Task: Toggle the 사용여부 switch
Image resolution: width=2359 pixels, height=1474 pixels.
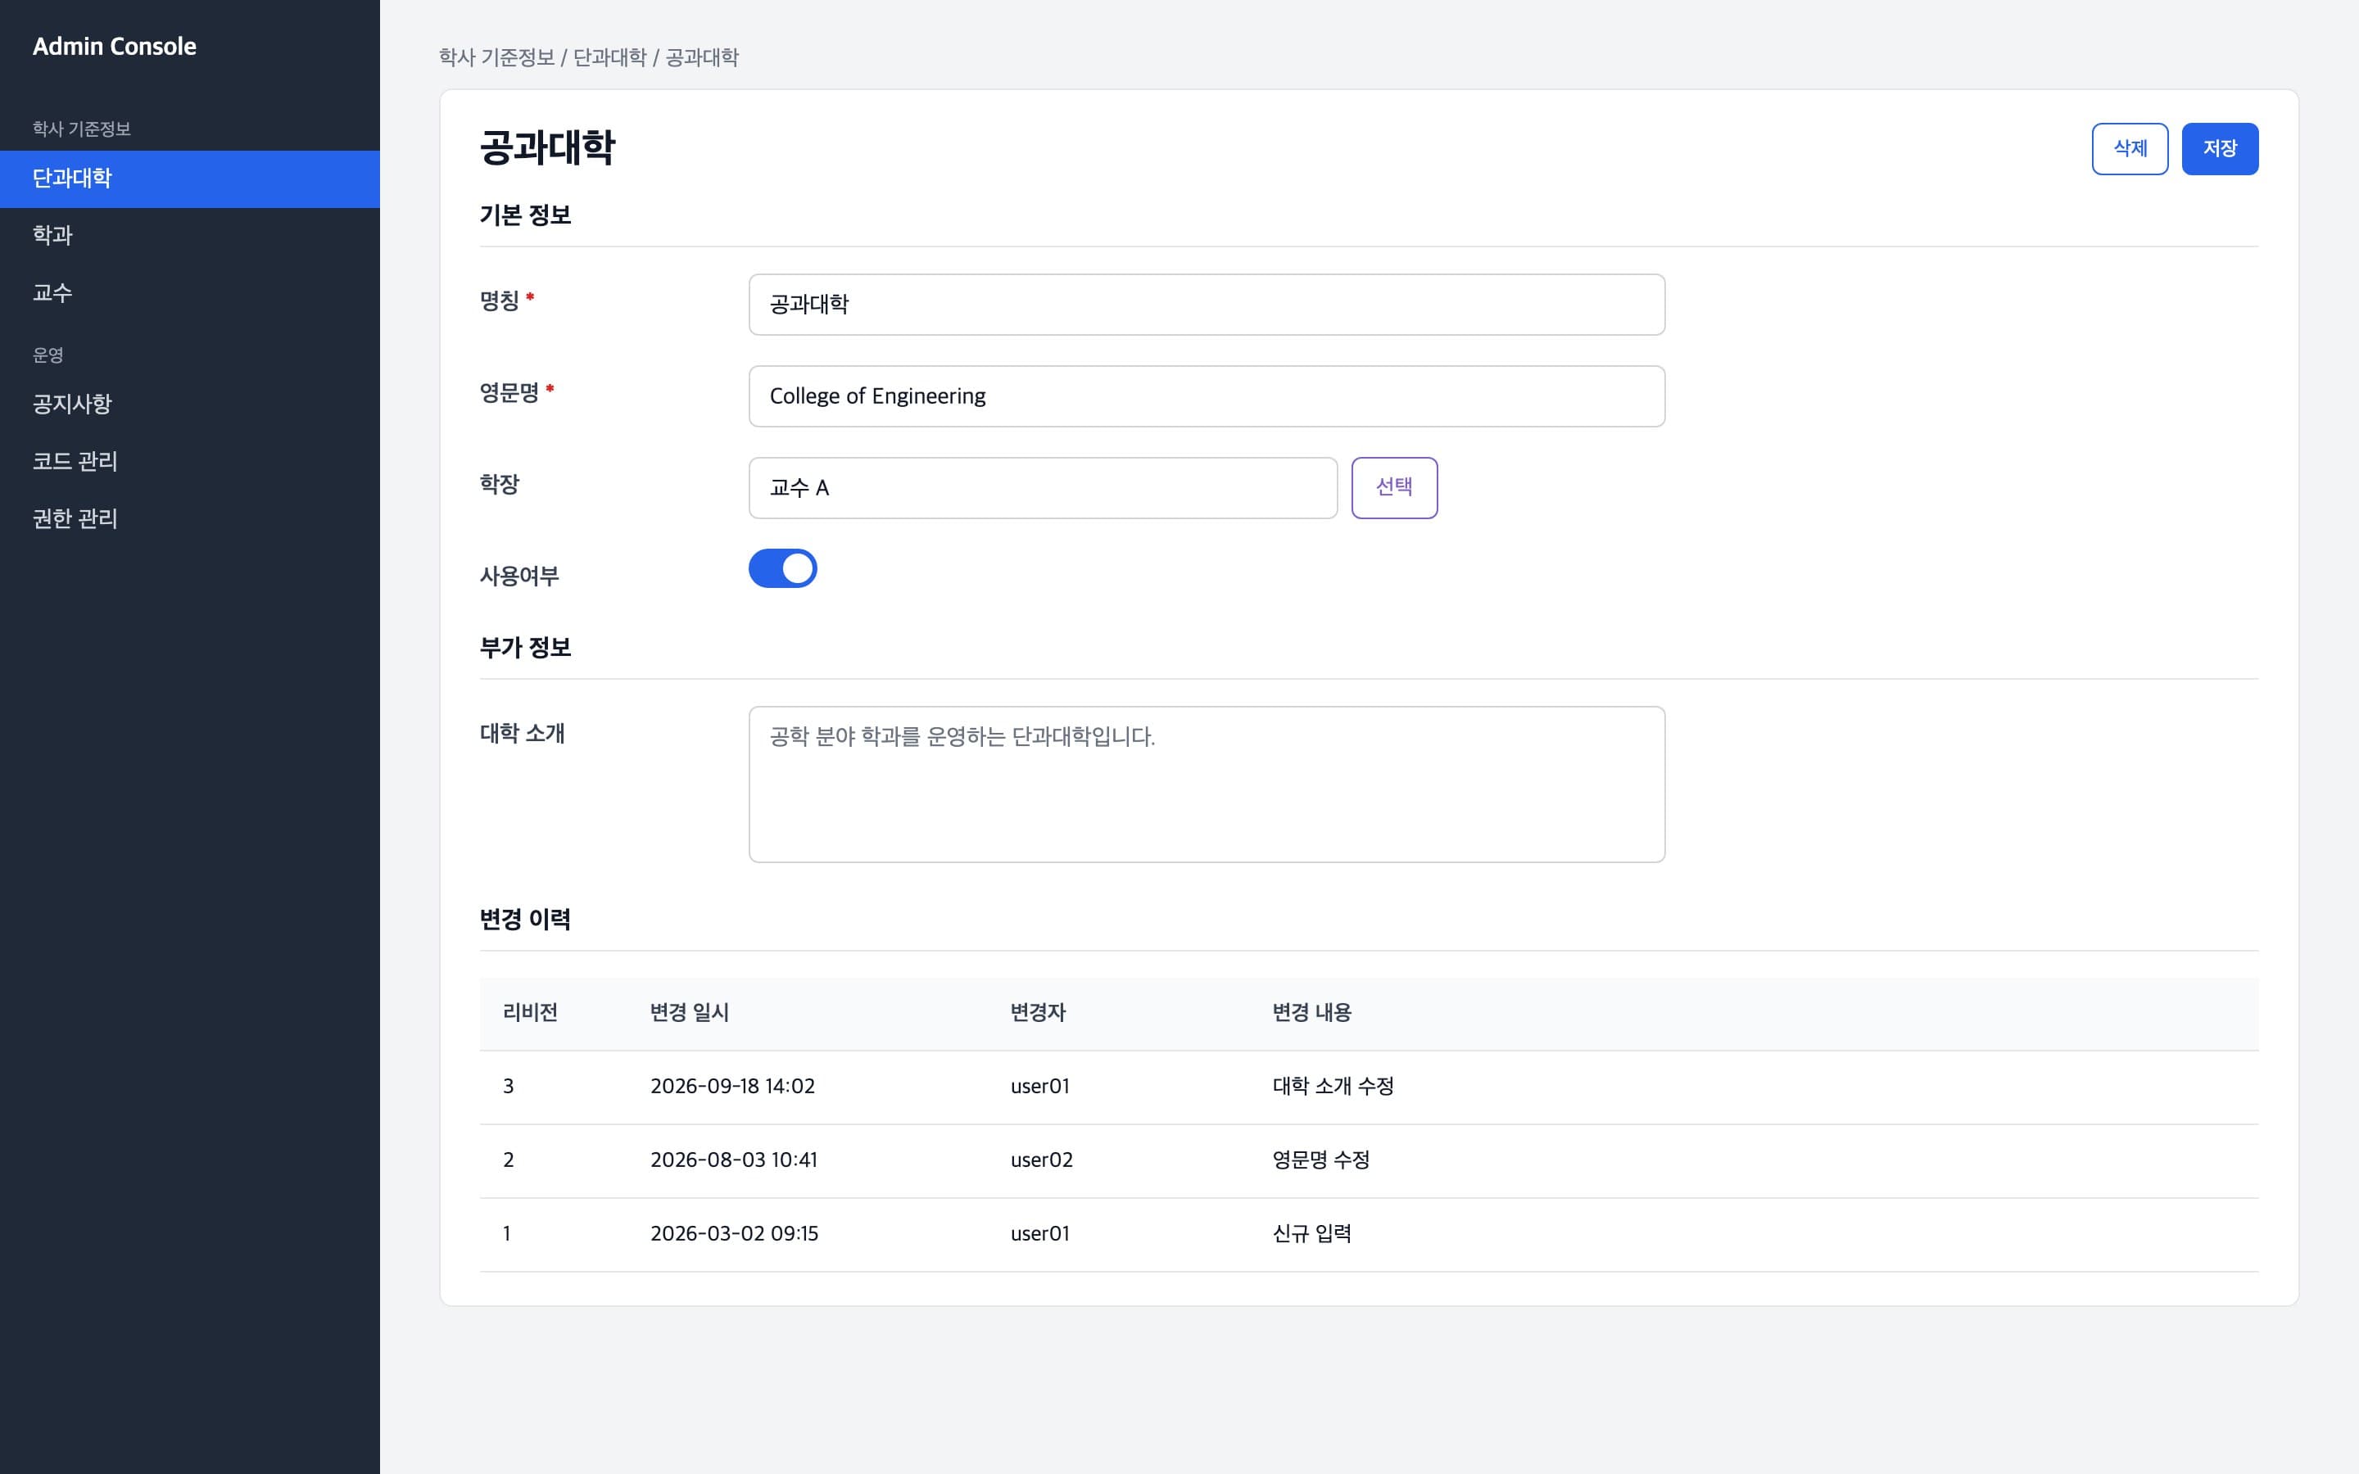Action: coord(781,568)
